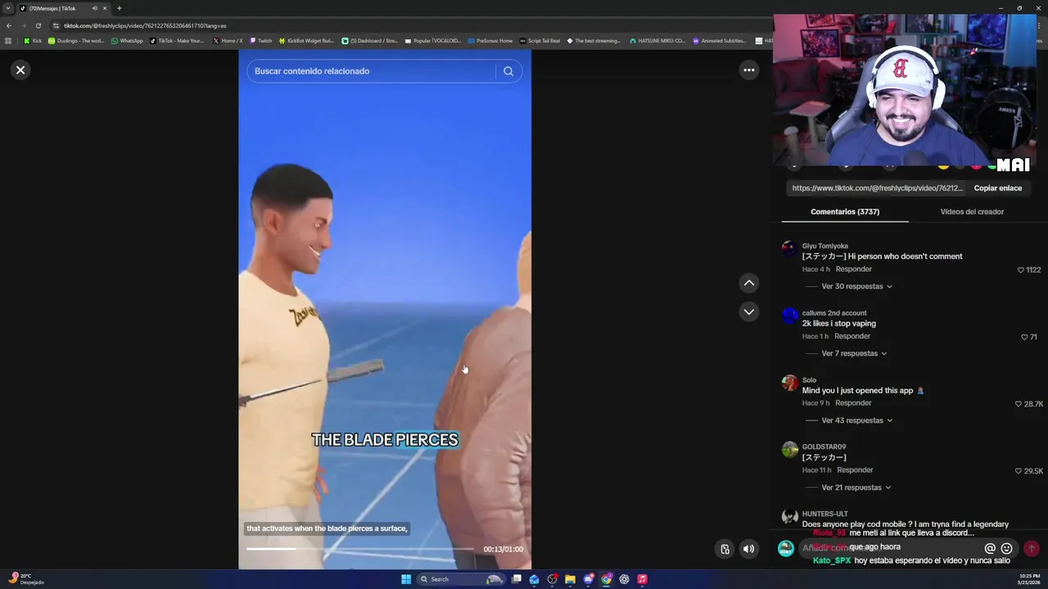Open a new browser tab with plus
This screenshot has height=589, width=1048.
pyautogui.click(x=119, y=8)
